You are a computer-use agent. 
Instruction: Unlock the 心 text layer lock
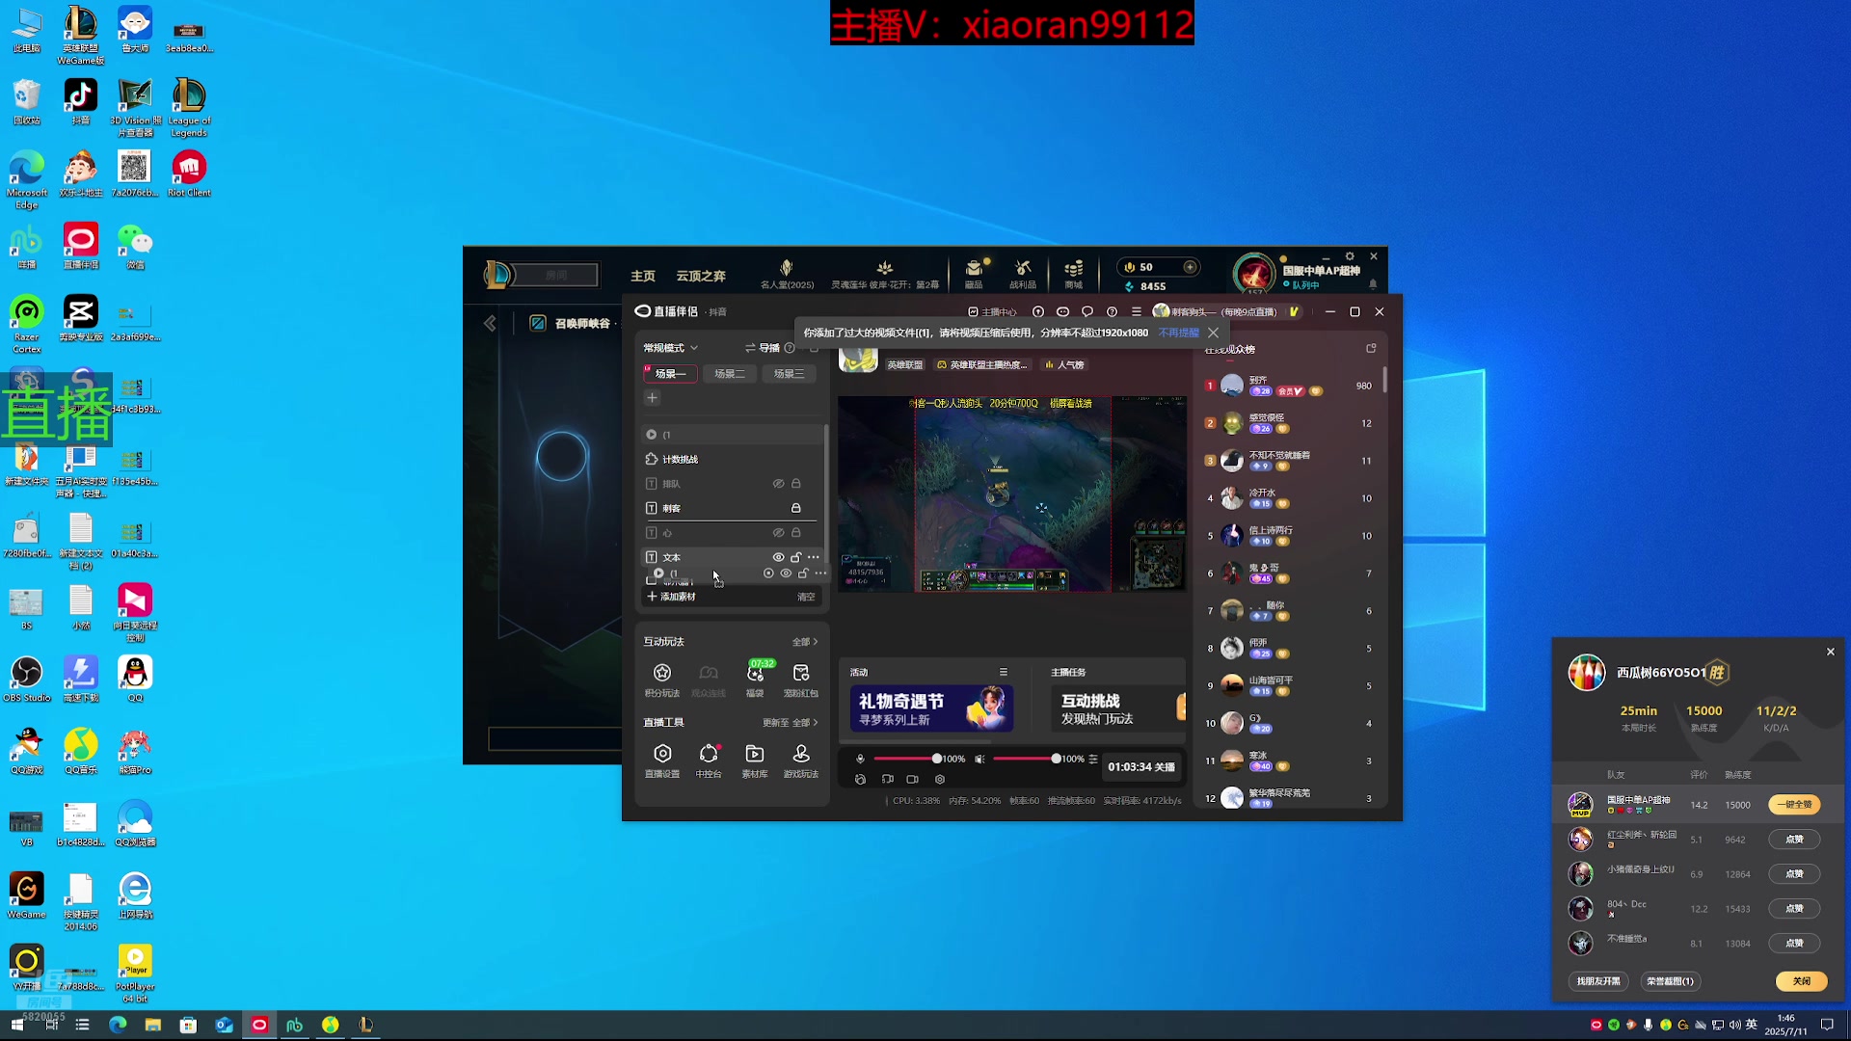coord(796,533)
